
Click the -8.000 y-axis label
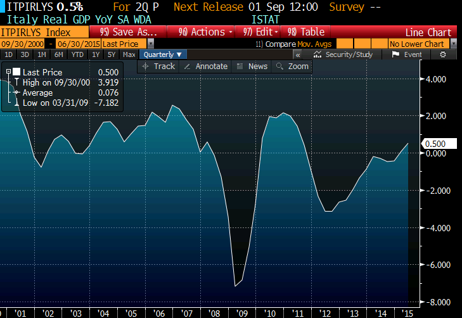(439, 302)
